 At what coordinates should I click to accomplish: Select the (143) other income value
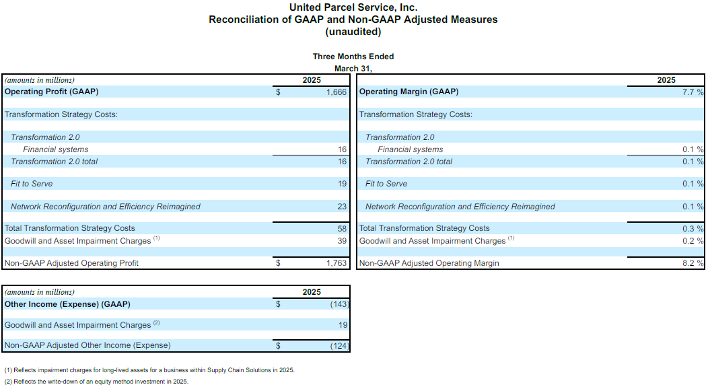(339, 304)
